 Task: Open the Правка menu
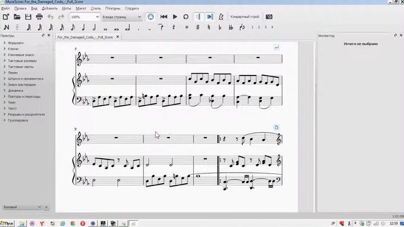click(x=20, y=8)
